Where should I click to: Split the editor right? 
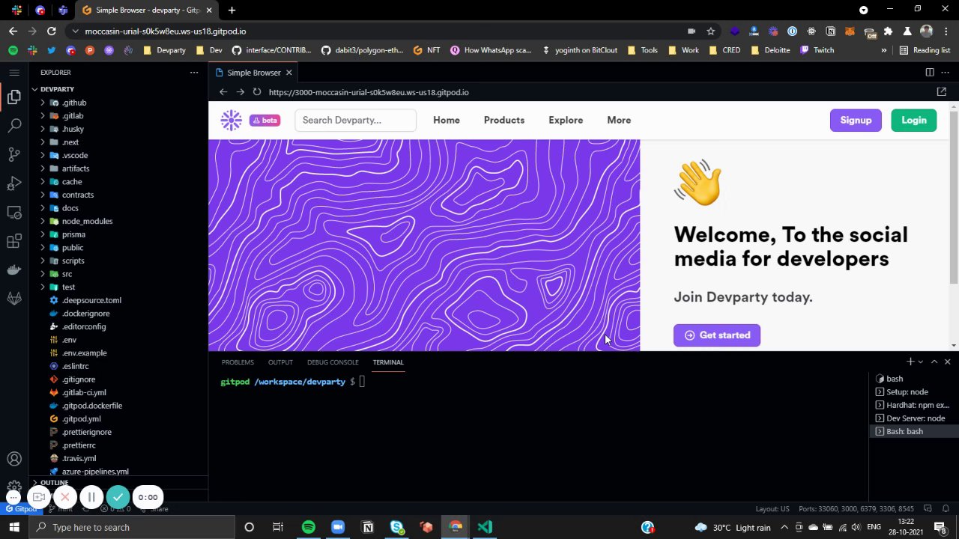930,73
